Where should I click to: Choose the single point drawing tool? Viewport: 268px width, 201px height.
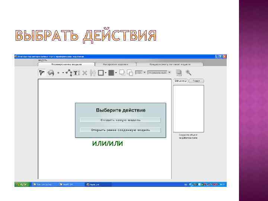click(x=58, y=73)
